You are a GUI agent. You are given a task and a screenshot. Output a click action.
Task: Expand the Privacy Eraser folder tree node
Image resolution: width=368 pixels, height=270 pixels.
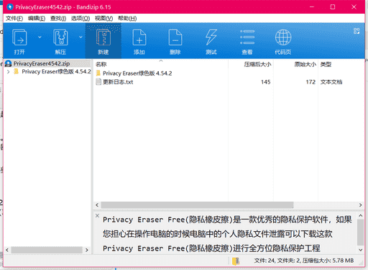coord(8,71)
